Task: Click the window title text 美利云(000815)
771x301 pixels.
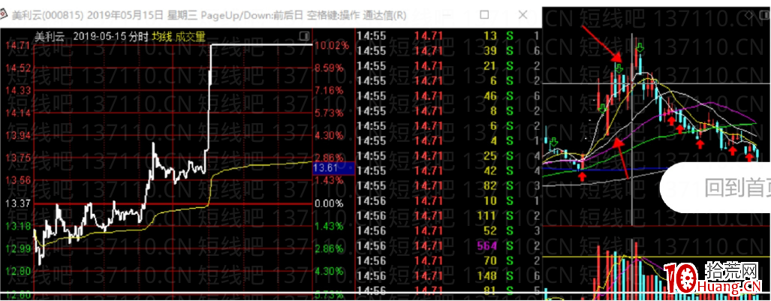Action: coord(47,15)
